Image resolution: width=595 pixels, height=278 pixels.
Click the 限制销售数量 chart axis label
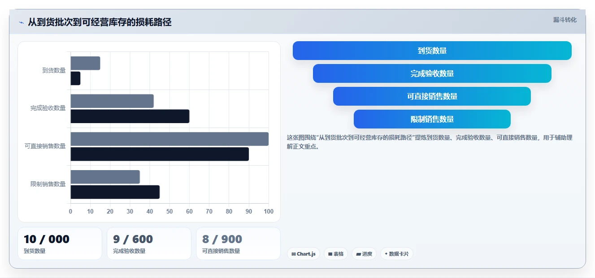[x=48, y=184]
